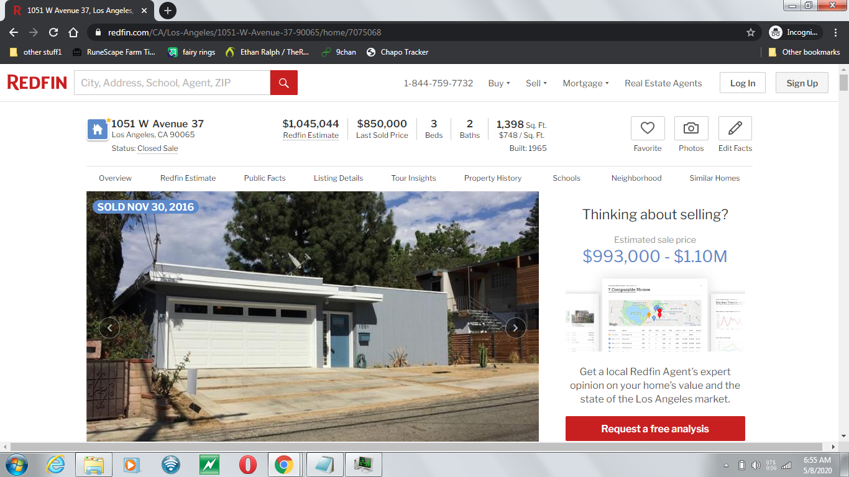Bookmark this page with the star icon
This screenshot has width=849, height=477.
click(751, 32)
